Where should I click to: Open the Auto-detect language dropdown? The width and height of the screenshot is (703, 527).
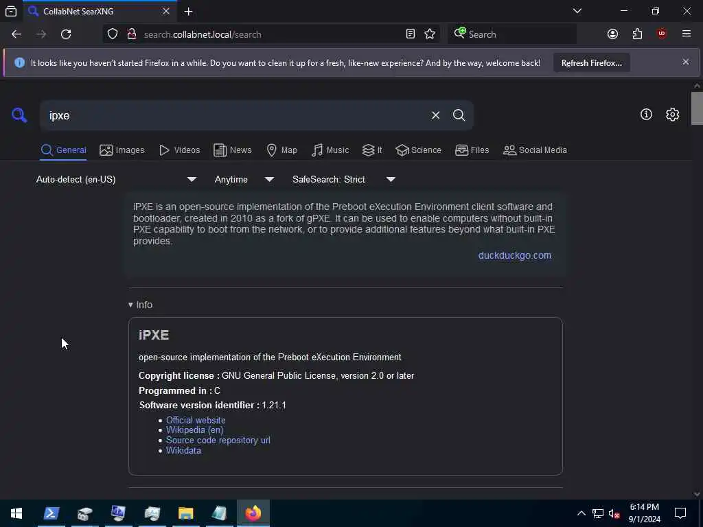coord(116,179)
